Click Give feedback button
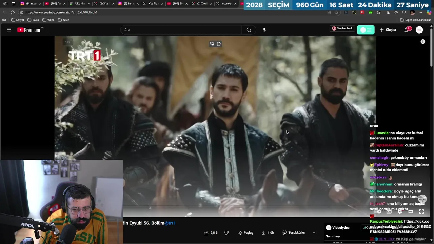This screenshot has width=434, height=244. click(342, 29)
